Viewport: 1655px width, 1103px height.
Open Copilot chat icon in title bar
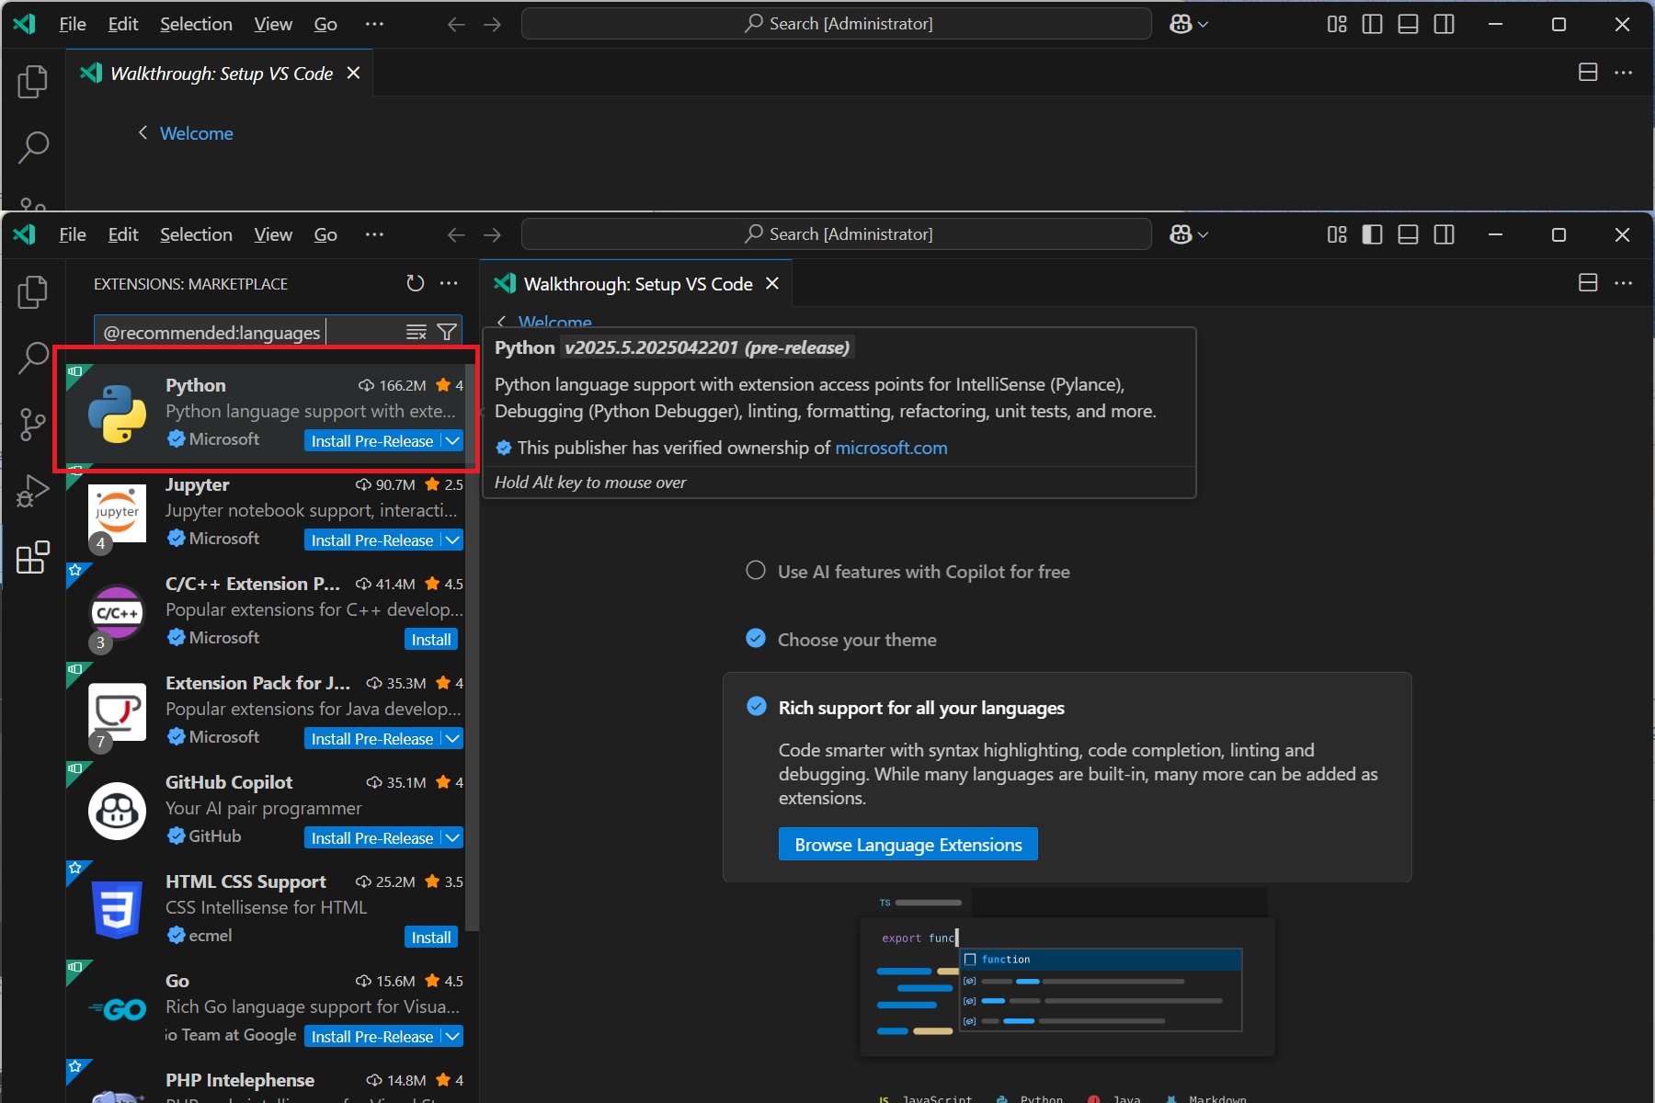(1181, 234)
